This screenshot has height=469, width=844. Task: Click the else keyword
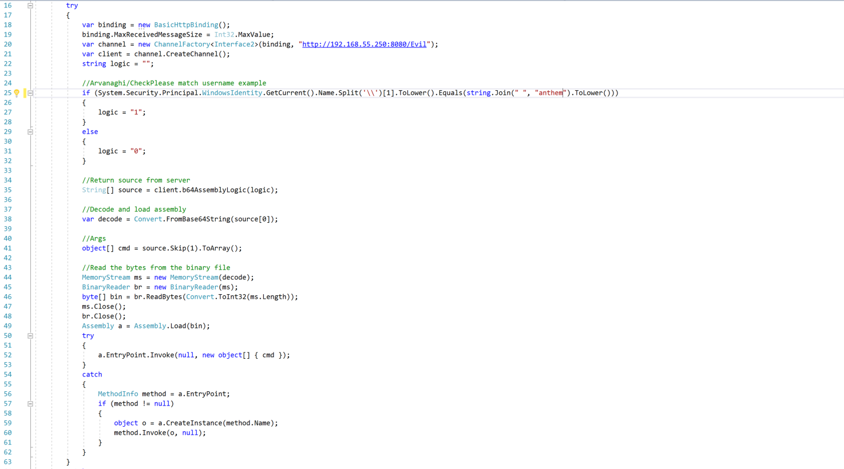coord(90,132)
